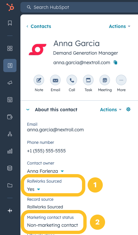Click the HubSpot sprocket logo
Screen dimensions: 138x235
[10, 7]
